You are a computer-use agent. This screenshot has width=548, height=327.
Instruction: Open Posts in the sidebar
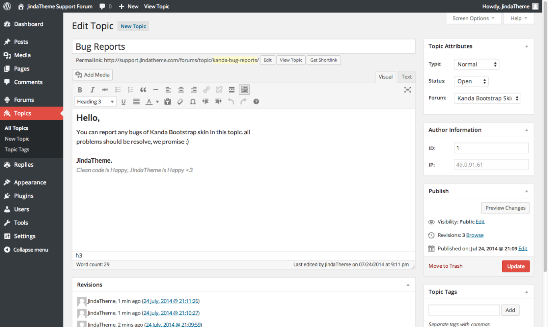coord(31,42)
